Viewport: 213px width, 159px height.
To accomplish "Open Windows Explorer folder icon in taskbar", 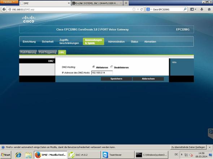I will 29,155.
